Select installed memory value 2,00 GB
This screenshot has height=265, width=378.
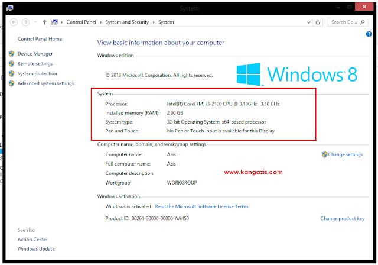point(175,113)
